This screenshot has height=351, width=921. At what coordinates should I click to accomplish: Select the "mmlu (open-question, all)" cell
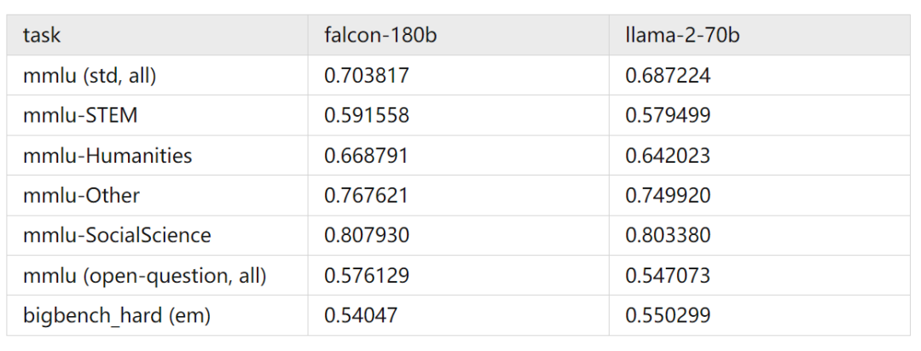point(145,275)
